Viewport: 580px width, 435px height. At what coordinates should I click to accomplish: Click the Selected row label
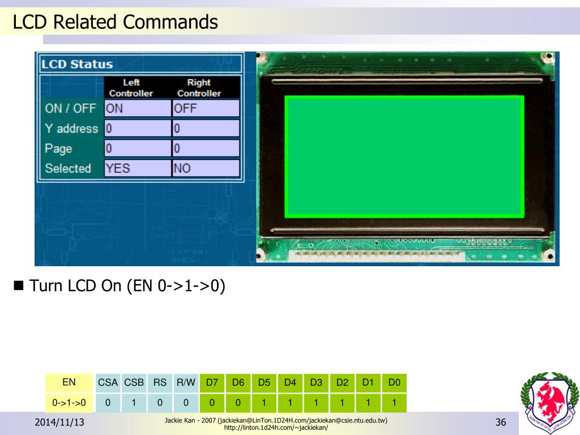point(68,168)
